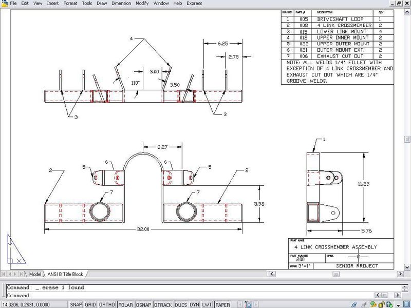The image size is (411, 308).
Task: Switch to the Model tab
Action: (35, 274)
